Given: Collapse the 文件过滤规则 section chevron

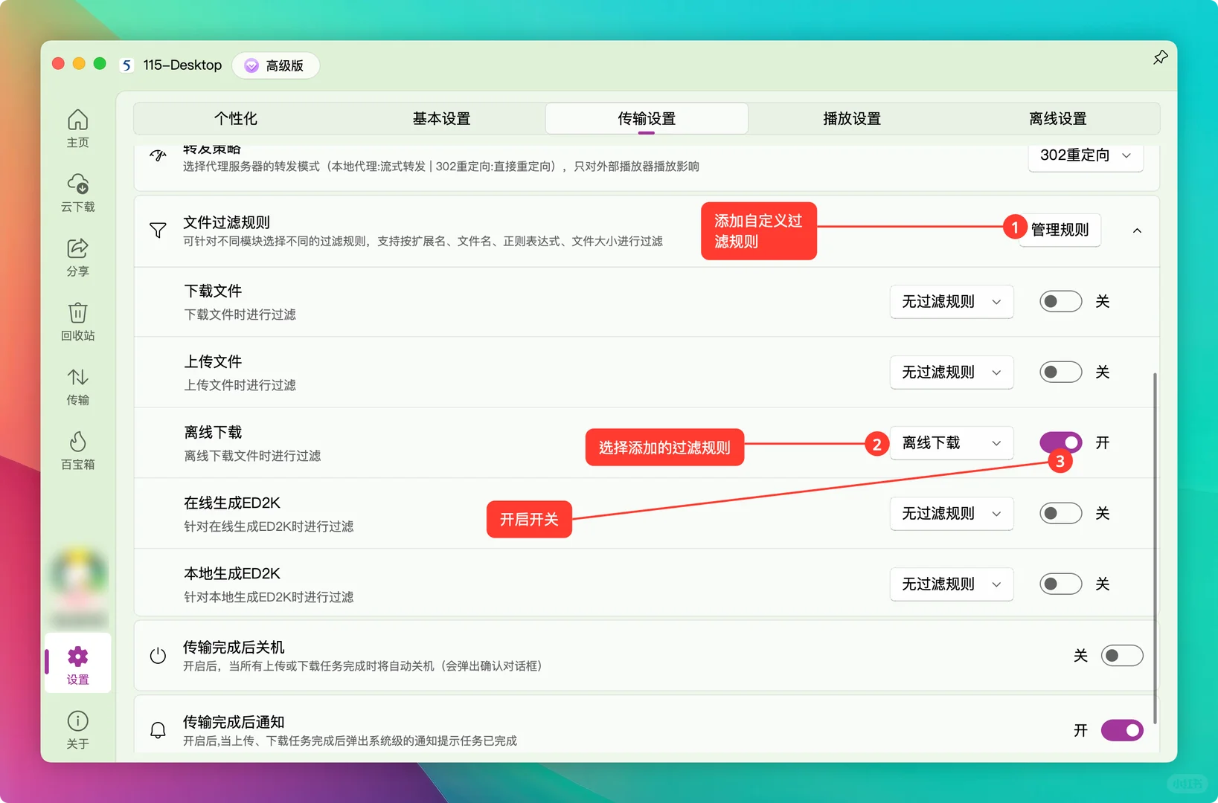Looking at the screenshot, I should tap(1137, 230).
